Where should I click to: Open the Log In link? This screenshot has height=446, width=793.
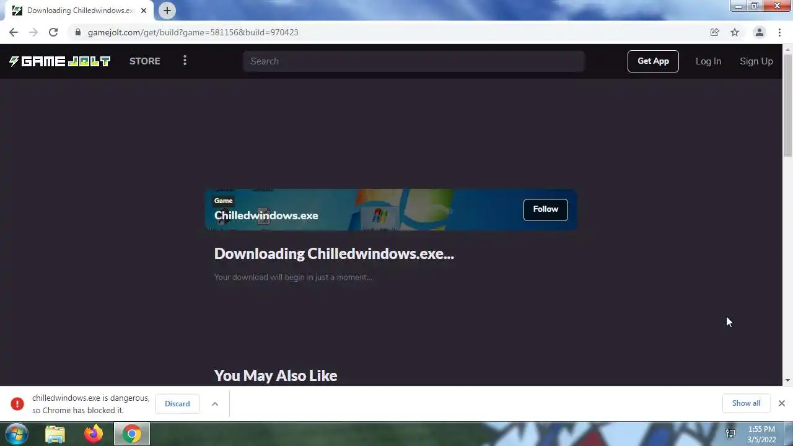[708, 61]
